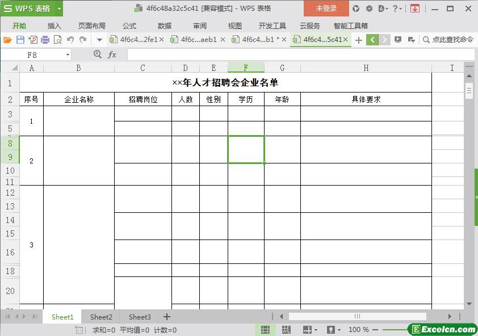Image resolution: width=478 pixels, height=336 pixels.
Task: Jump to first sheet navigation arrow
Action: click(x=7, y=317)
